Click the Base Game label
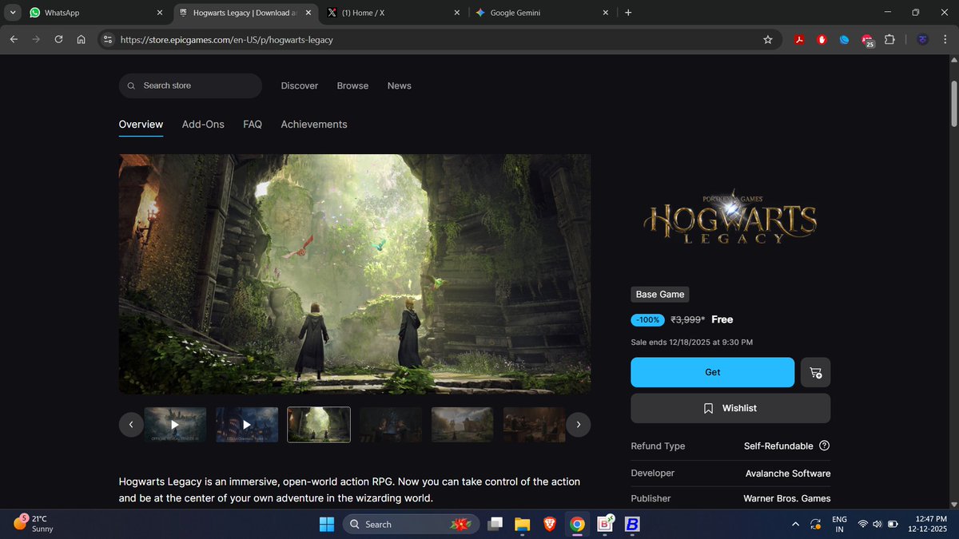Screen dimensions: 959x539 (x=660, y=295)
